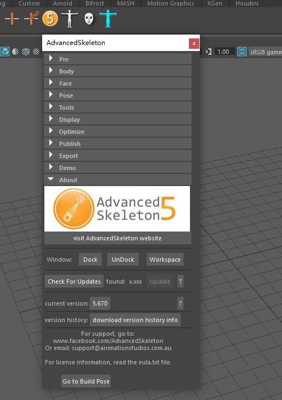The image size is (282, 400).
Task: Open the sRGB gamma view transform dropdown
Action: (265, 52)
